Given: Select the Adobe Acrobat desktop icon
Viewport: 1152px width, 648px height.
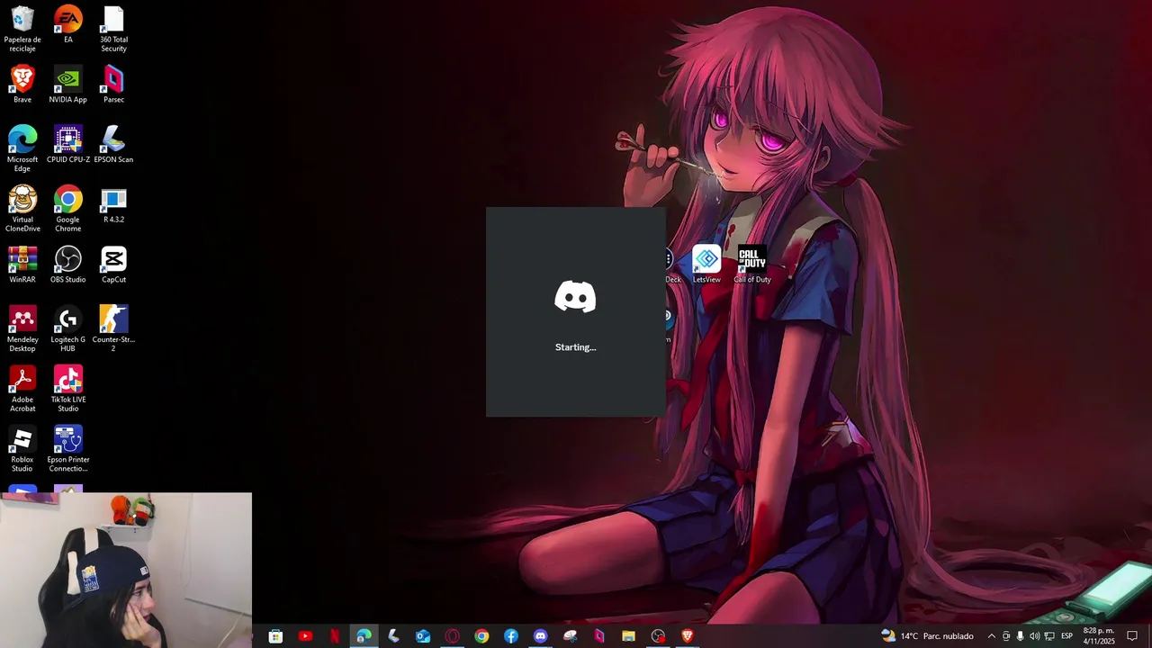Looking at the screenshot, I should 22,388.
